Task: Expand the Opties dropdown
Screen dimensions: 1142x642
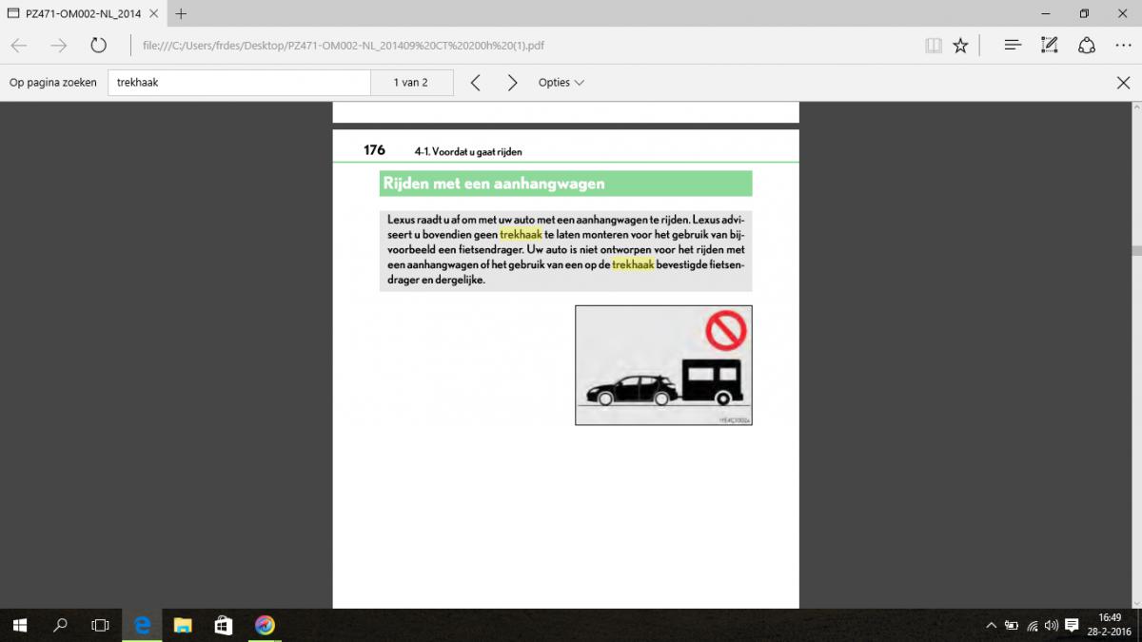Action: [x=561, y=83]
